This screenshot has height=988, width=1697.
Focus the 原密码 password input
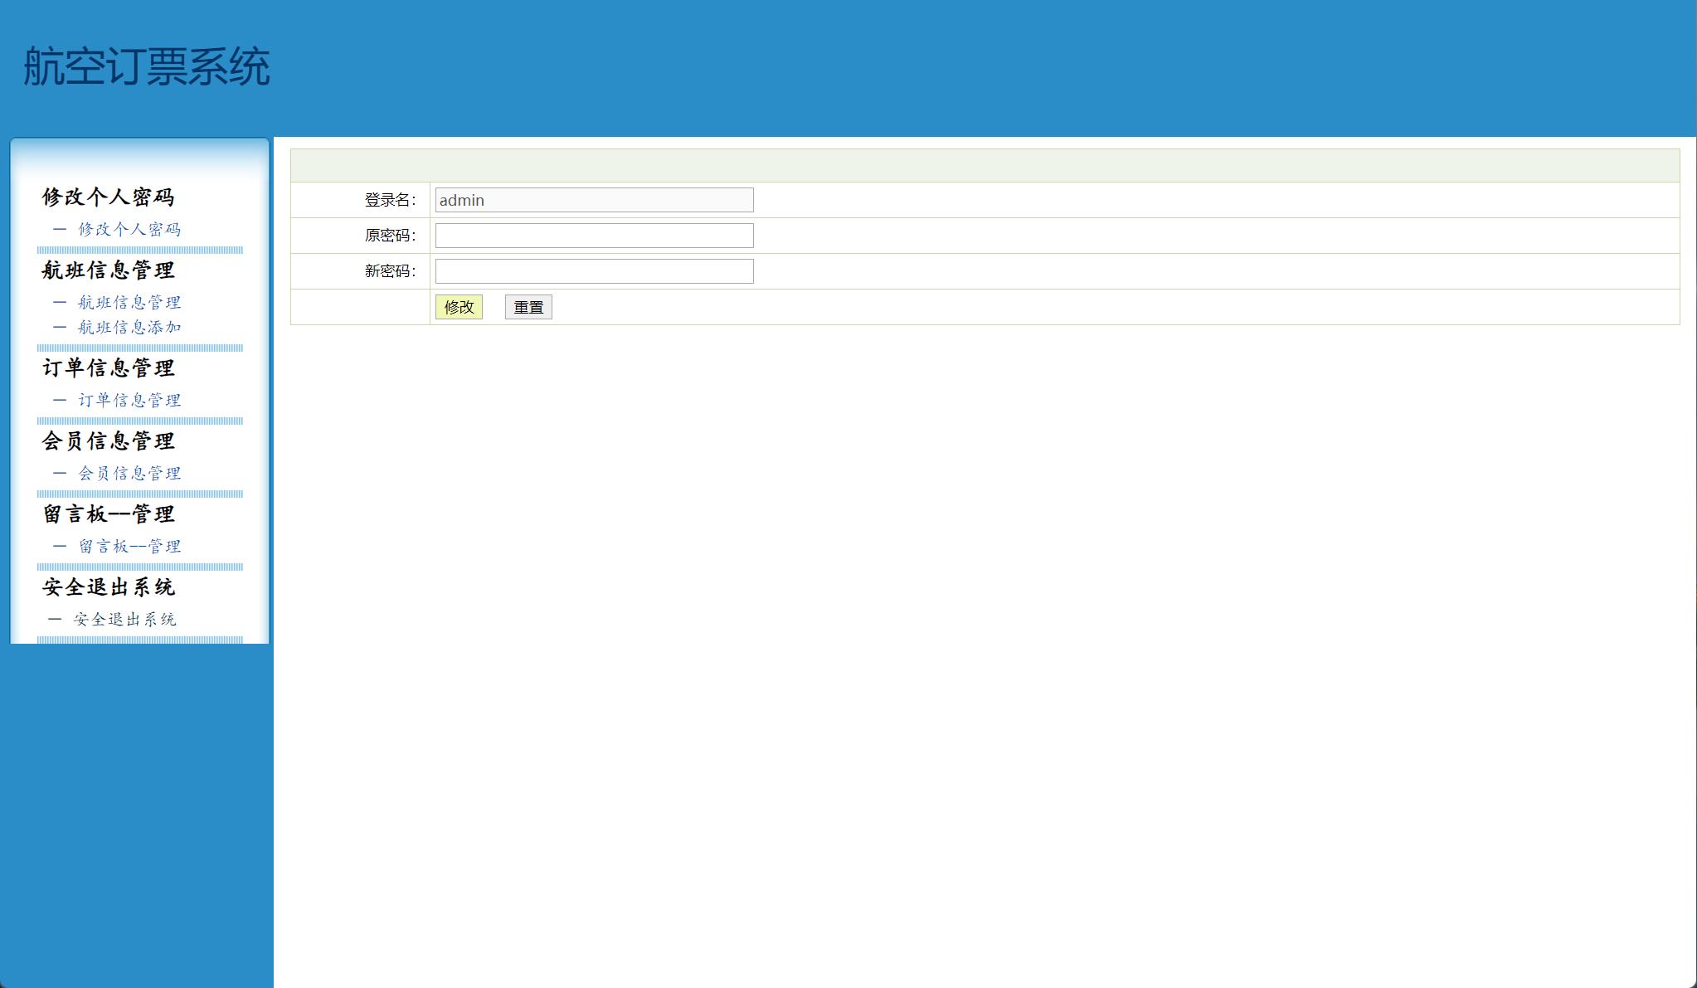[x=594, y=236]
